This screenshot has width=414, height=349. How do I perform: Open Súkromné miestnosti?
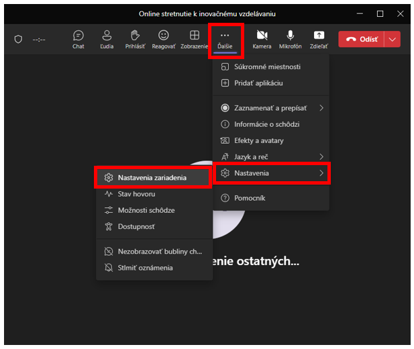coord(271,67)
